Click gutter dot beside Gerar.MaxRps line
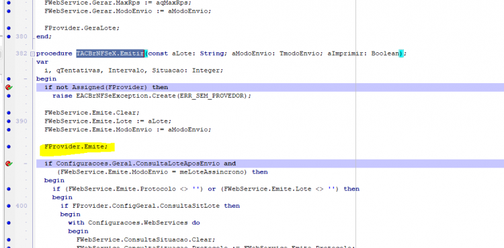This screenshot has width=504, height=248. point(9,3)
